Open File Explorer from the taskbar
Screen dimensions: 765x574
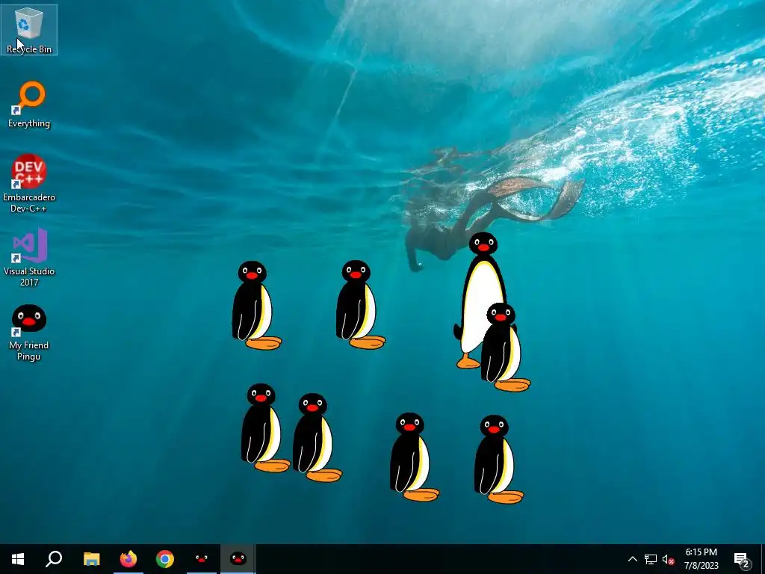point(91,559)
